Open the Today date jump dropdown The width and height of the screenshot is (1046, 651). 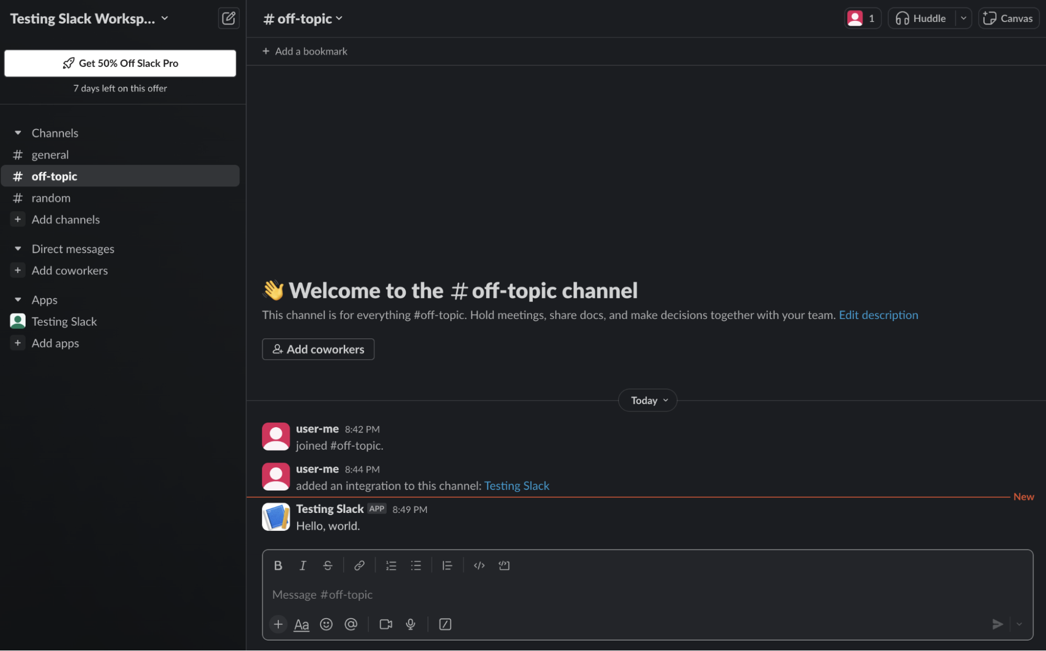pyautogui.click(x=648, y=401)
